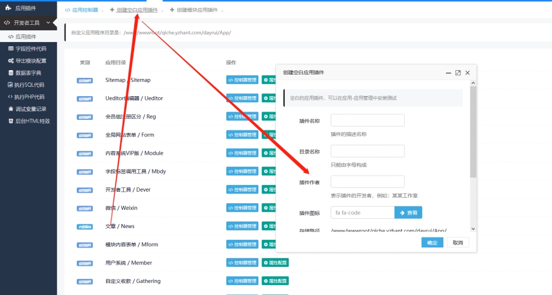Click bug icon beside 调试变量记录
The image size is (552, 295).
coord(11,109)
